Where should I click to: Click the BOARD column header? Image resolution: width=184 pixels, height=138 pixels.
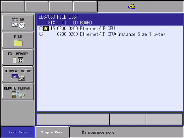coord(86,23)
